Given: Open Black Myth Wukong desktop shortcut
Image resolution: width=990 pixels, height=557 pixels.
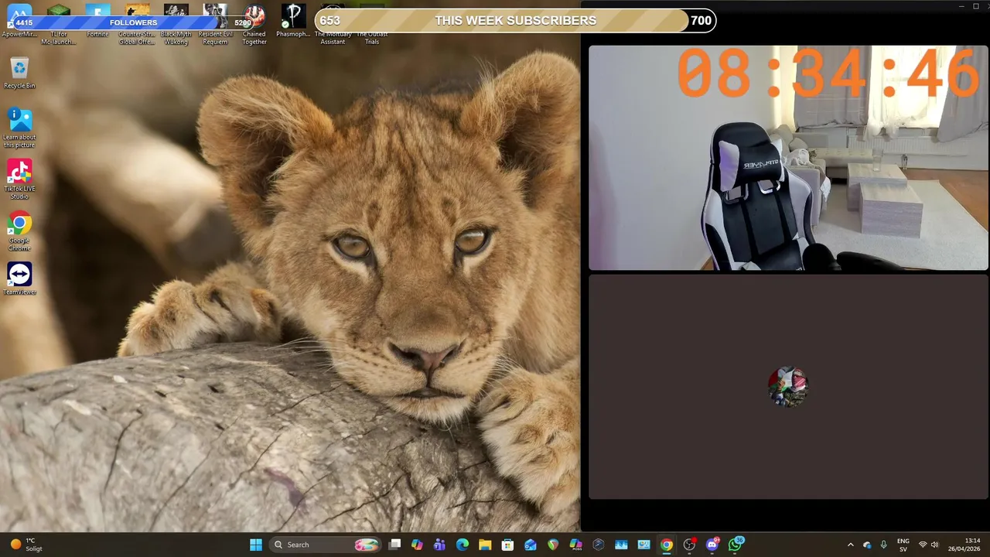Looking at the screenshot, I should 176,25.
